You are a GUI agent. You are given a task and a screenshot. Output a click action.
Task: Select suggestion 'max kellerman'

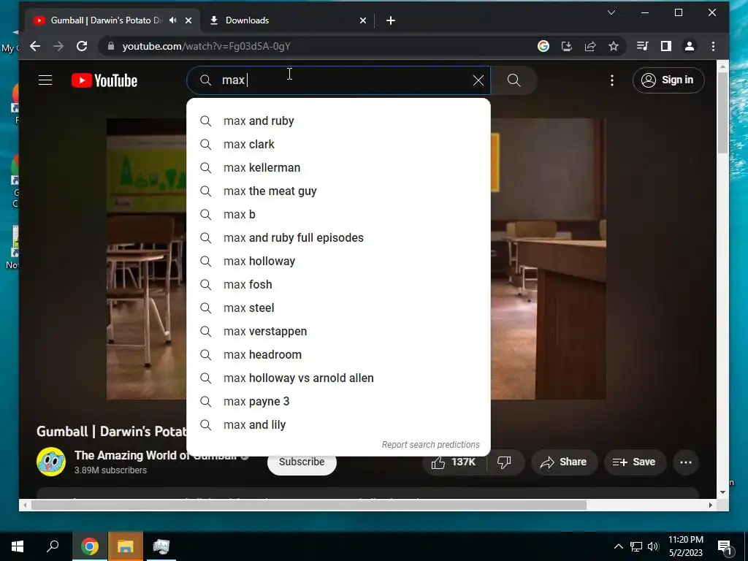[x=338, y=167]
